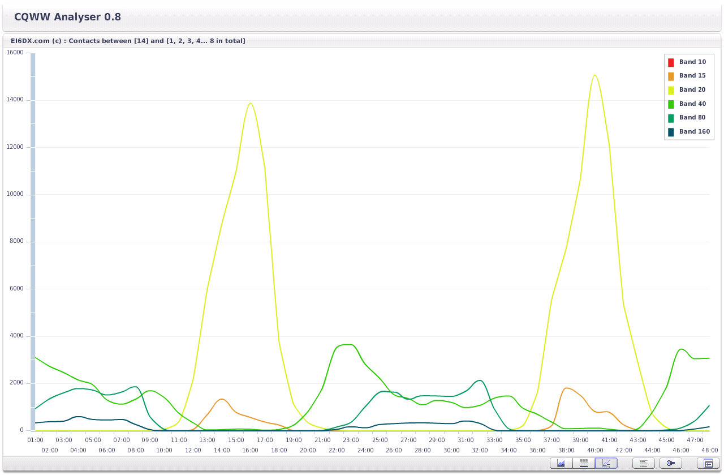
Task: Switch to the area chart view
Action: tap(561, 463)
